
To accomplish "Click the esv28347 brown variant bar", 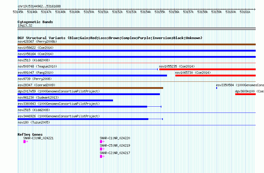I will [x=90, y=88].
